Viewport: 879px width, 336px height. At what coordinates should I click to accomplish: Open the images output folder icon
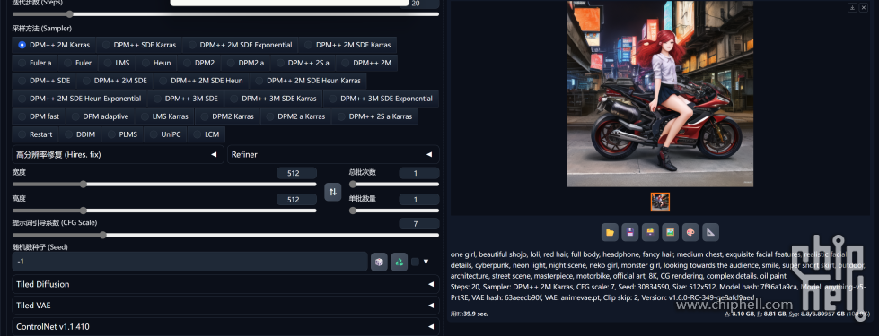pyautogui.click(x=610, y=232)
